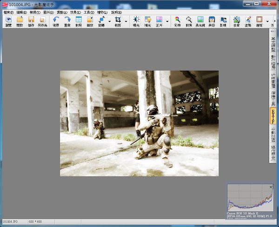Show more toolbar items via overflow arrow
279x227 pixels.
(275, 21)
